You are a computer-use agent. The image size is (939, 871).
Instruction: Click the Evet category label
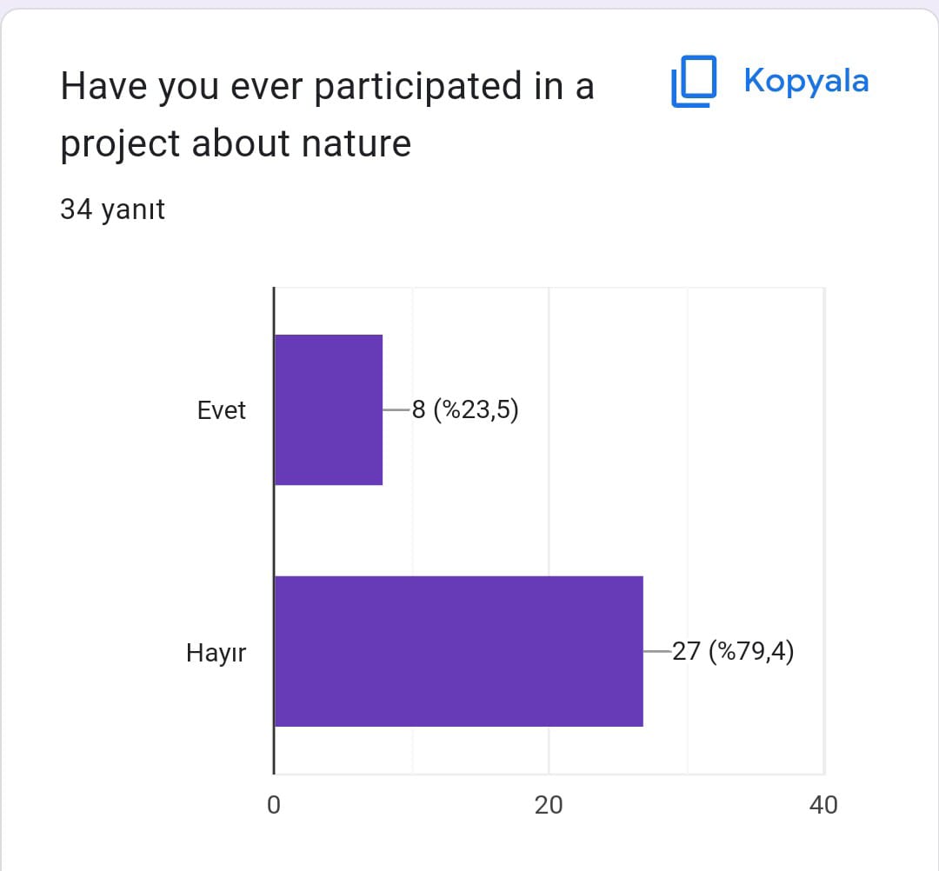[x=222, y=410]
